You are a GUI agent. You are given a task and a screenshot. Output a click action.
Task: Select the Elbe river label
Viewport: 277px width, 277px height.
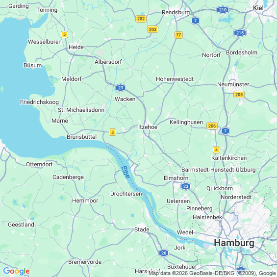click(126, 172)
